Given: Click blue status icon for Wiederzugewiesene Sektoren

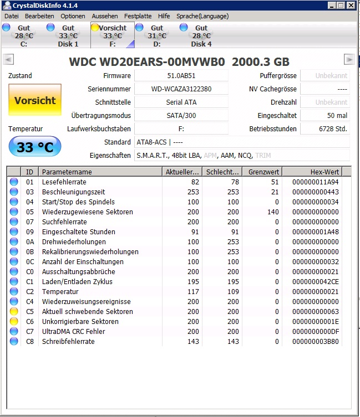Looking at the screenshot, I should 14,212.
